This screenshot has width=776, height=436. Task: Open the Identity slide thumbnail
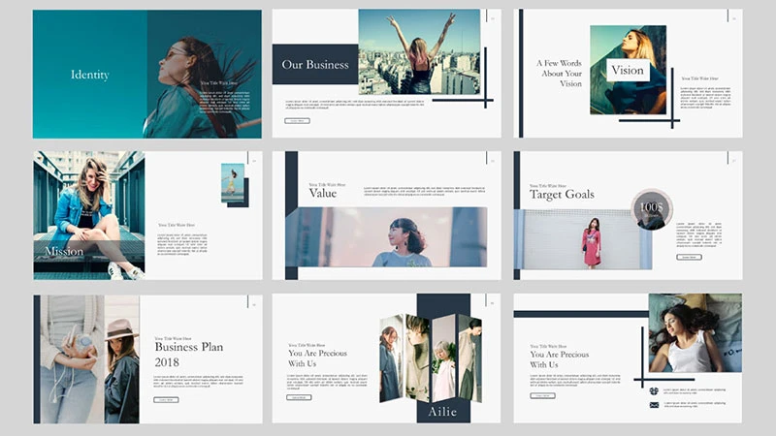point(146,74)
